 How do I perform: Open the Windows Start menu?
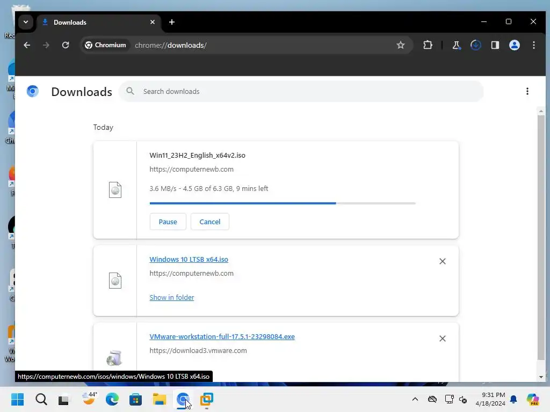point(18,399)
